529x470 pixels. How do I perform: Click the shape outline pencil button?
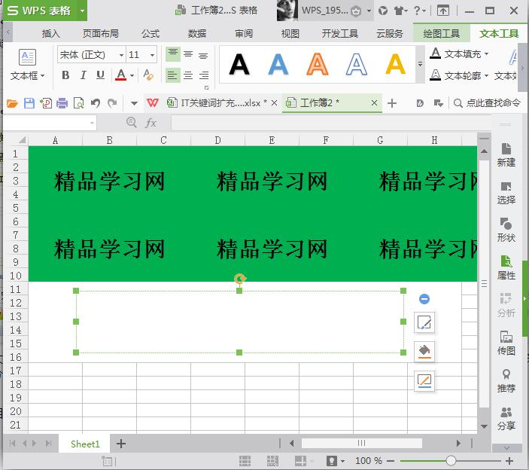[424, 381]
